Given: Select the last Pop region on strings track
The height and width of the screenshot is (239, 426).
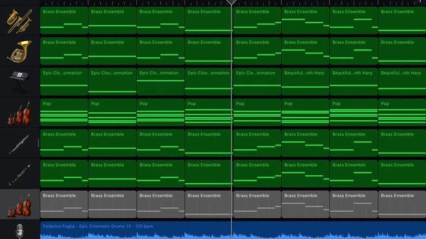Looking at the screenshot, I should click(x=402, y=112).
